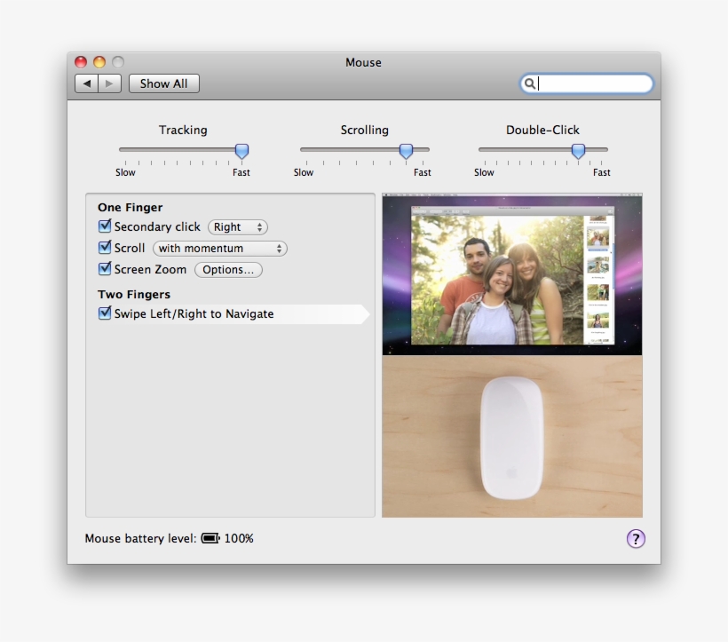Click the back navigation arrow
This screenshot has height=642, width=728.
[85, 83]
